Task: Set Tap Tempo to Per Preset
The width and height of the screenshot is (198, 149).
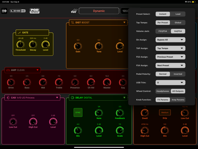Action: pyautogui.click(x=162, y=23)
